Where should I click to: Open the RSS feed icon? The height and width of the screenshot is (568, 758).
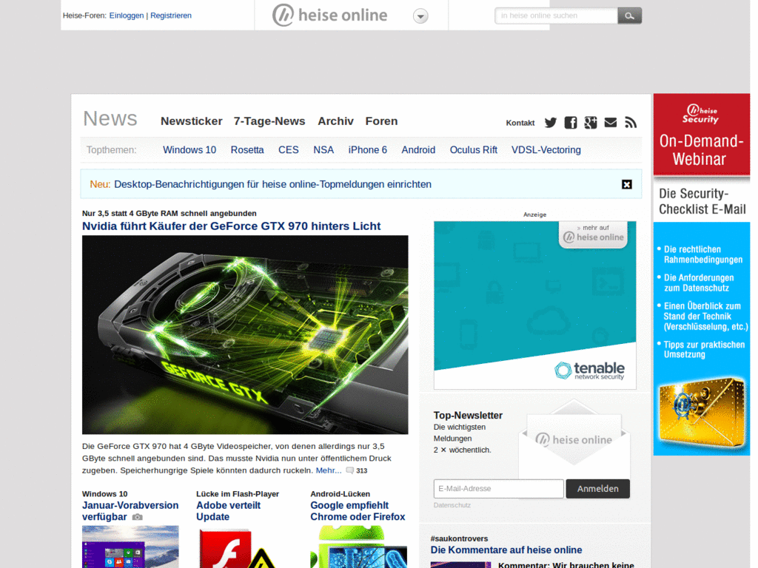tap(631, 123)
